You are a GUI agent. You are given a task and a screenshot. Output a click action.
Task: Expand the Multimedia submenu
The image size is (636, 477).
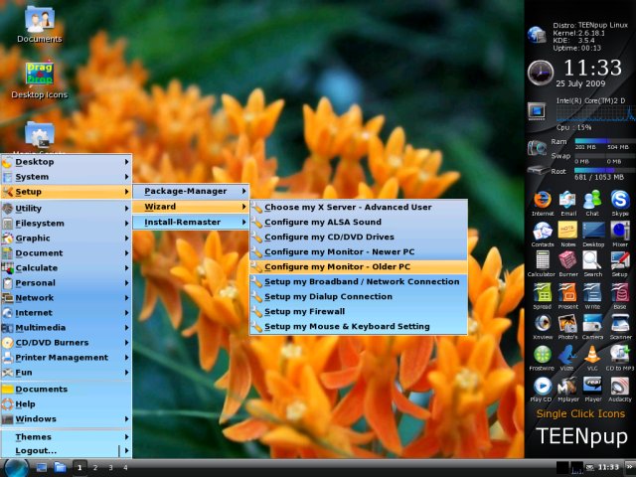[67, 328]
